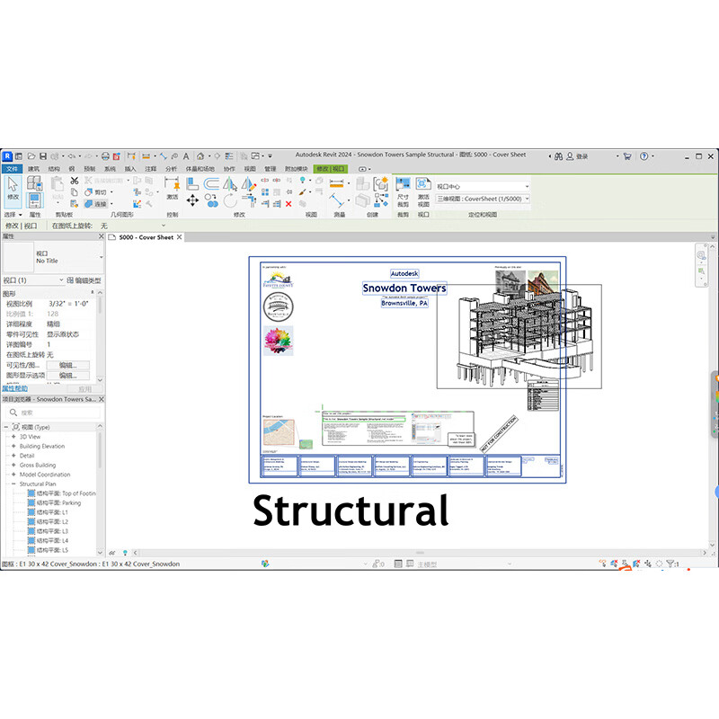Switch to the 注释 ribbon tab

coord(150,169)
